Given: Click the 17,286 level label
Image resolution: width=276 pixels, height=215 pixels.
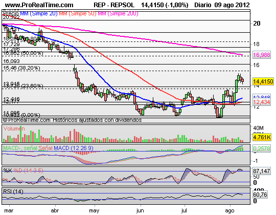Looking at the screenshot, I should (x=11, y=49).
